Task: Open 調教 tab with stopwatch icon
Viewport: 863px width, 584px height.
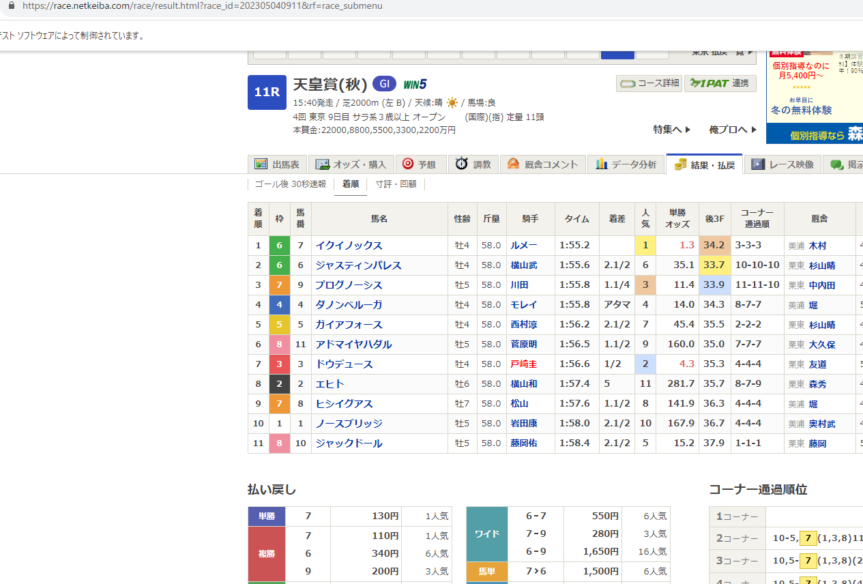Action: pyautogui.click(x=473, y=164)
